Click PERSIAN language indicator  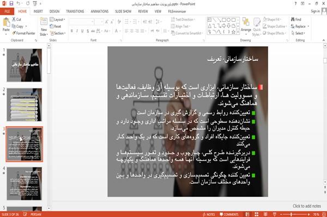36,214
